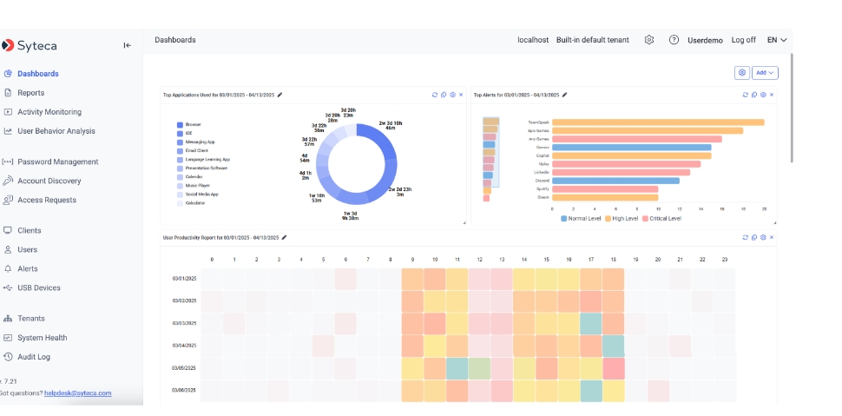Navigate to USB Devices page

[39, 287]
